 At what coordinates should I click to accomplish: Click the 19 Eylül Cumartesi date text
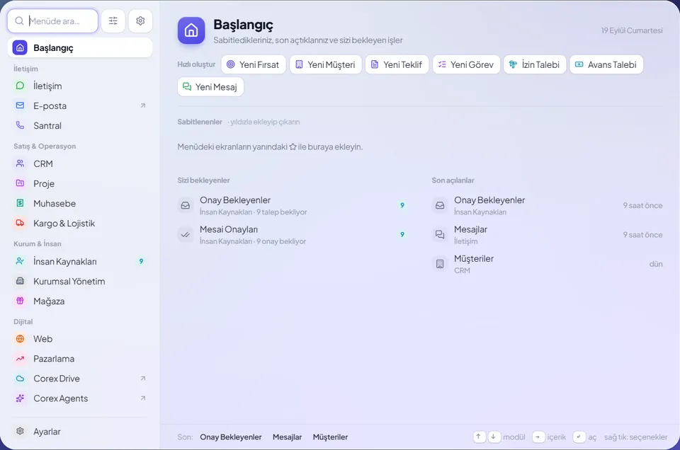point(631,30)
